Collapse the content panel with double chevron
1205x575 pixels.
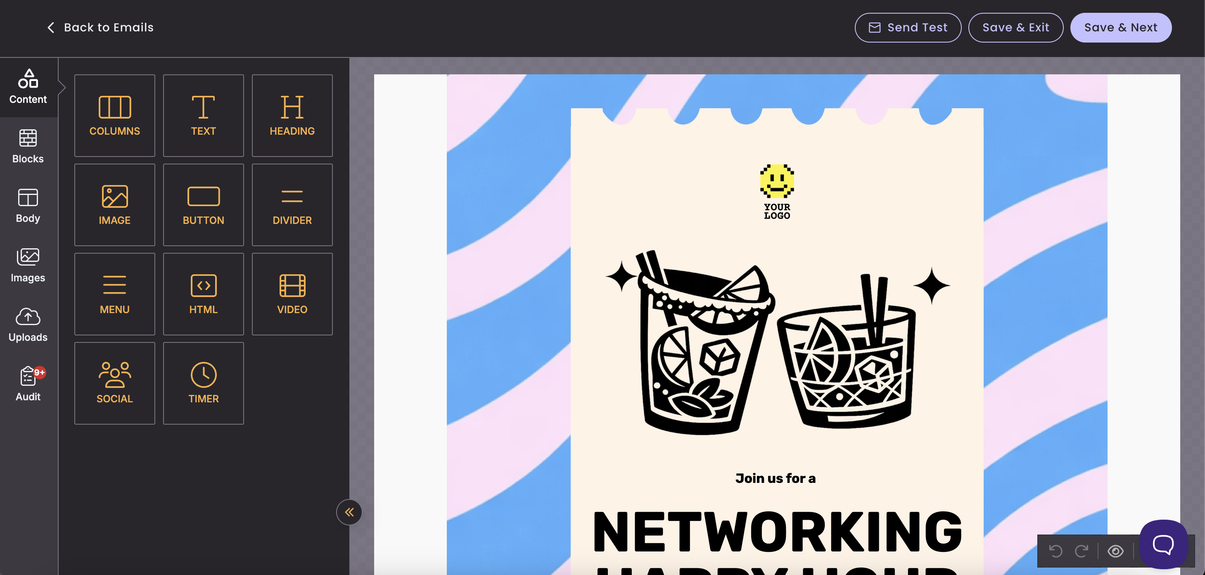(349, 512)
